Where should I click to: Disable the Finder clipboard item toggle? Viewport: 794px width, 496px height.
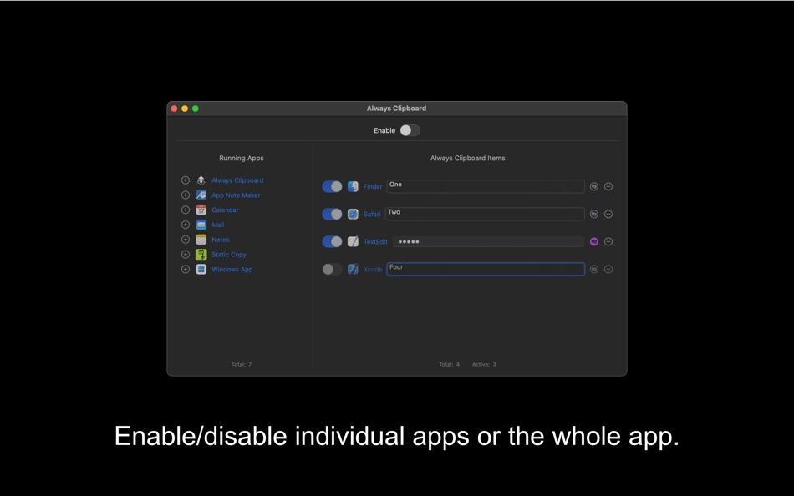pyautogui.click(x=332, y=186)
